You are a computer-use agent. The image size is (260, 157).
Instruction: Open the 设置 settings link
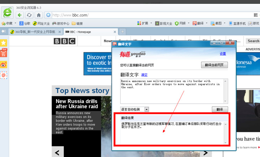pos(223,54)
